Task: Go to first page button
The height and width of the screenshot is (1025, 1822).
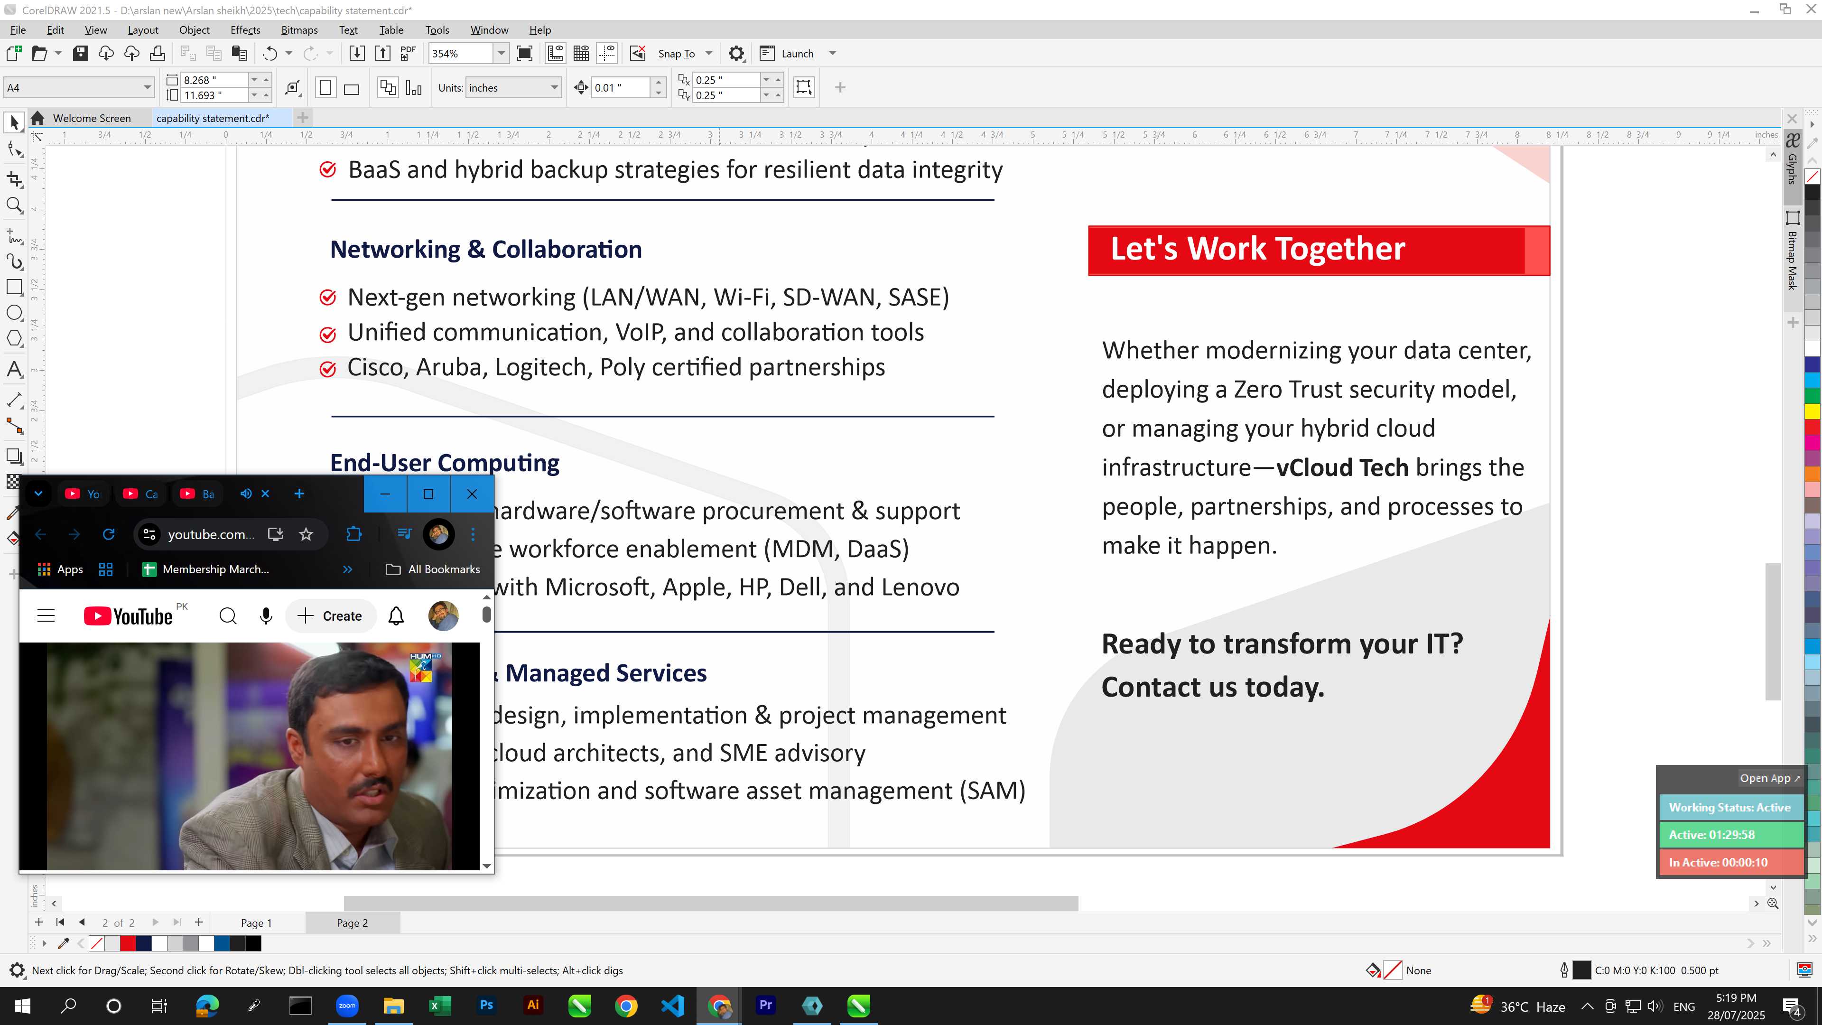Action: (60, 922)
